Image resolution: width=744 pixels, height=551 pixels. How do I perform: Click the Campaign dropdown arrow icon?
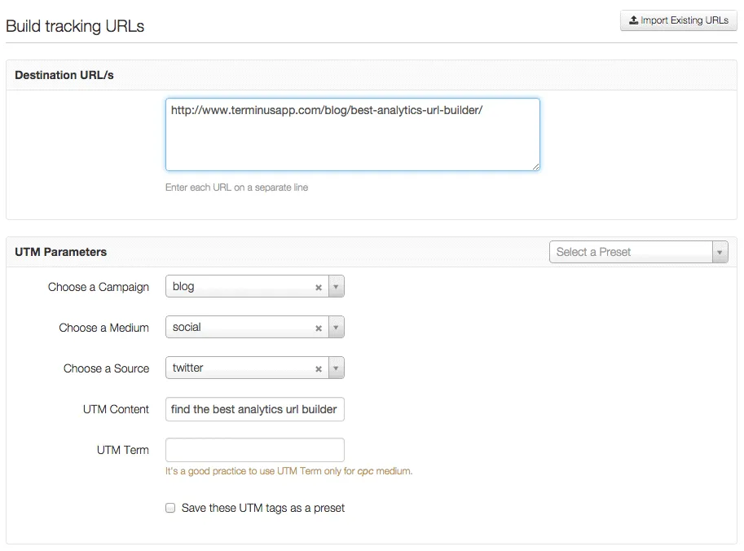(x=336, y=286)
